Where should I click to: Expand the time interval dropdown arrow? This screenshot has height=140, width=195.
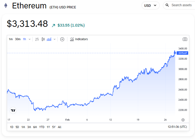(x=30, y=39)
